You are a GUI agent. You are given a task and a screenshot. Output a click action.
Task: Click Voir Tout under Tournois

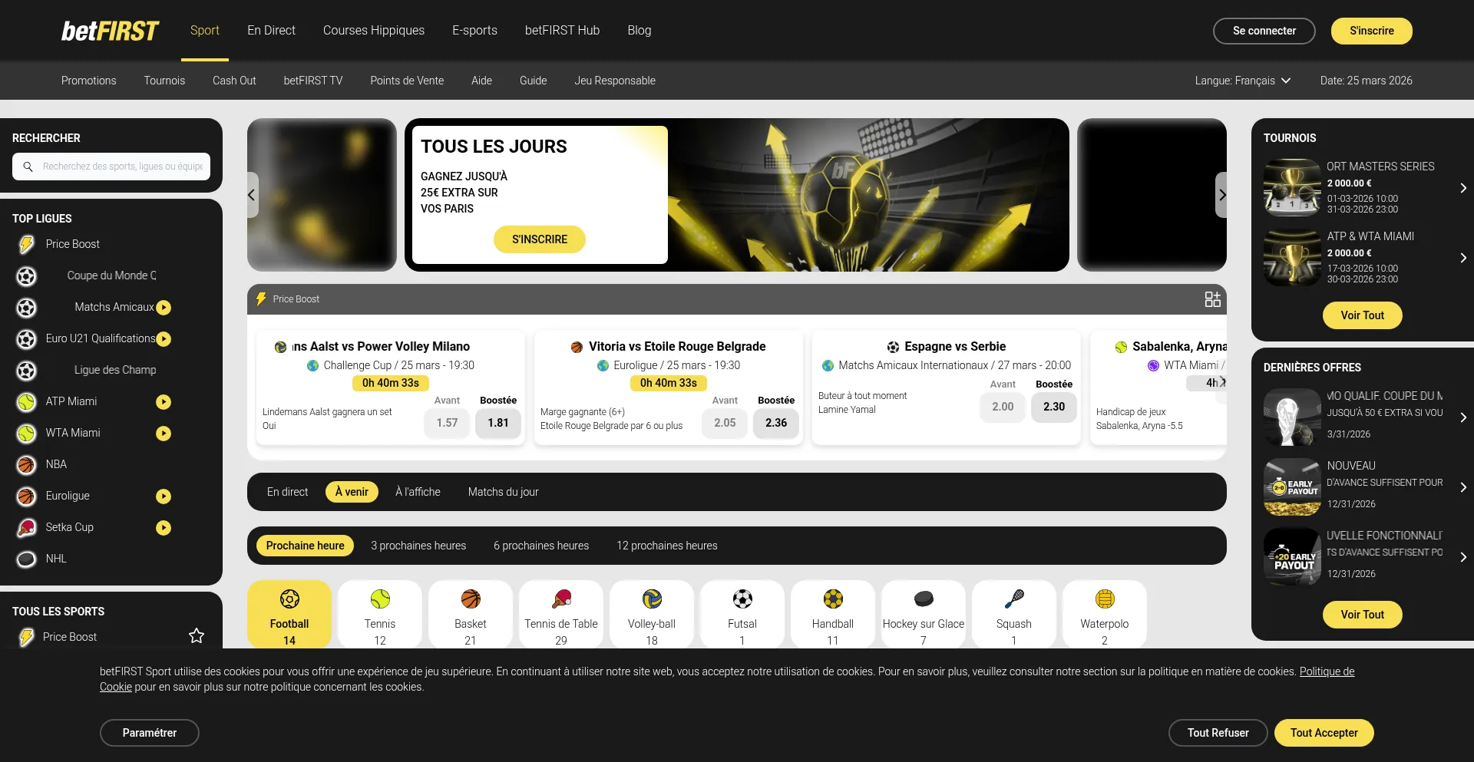1362,315
